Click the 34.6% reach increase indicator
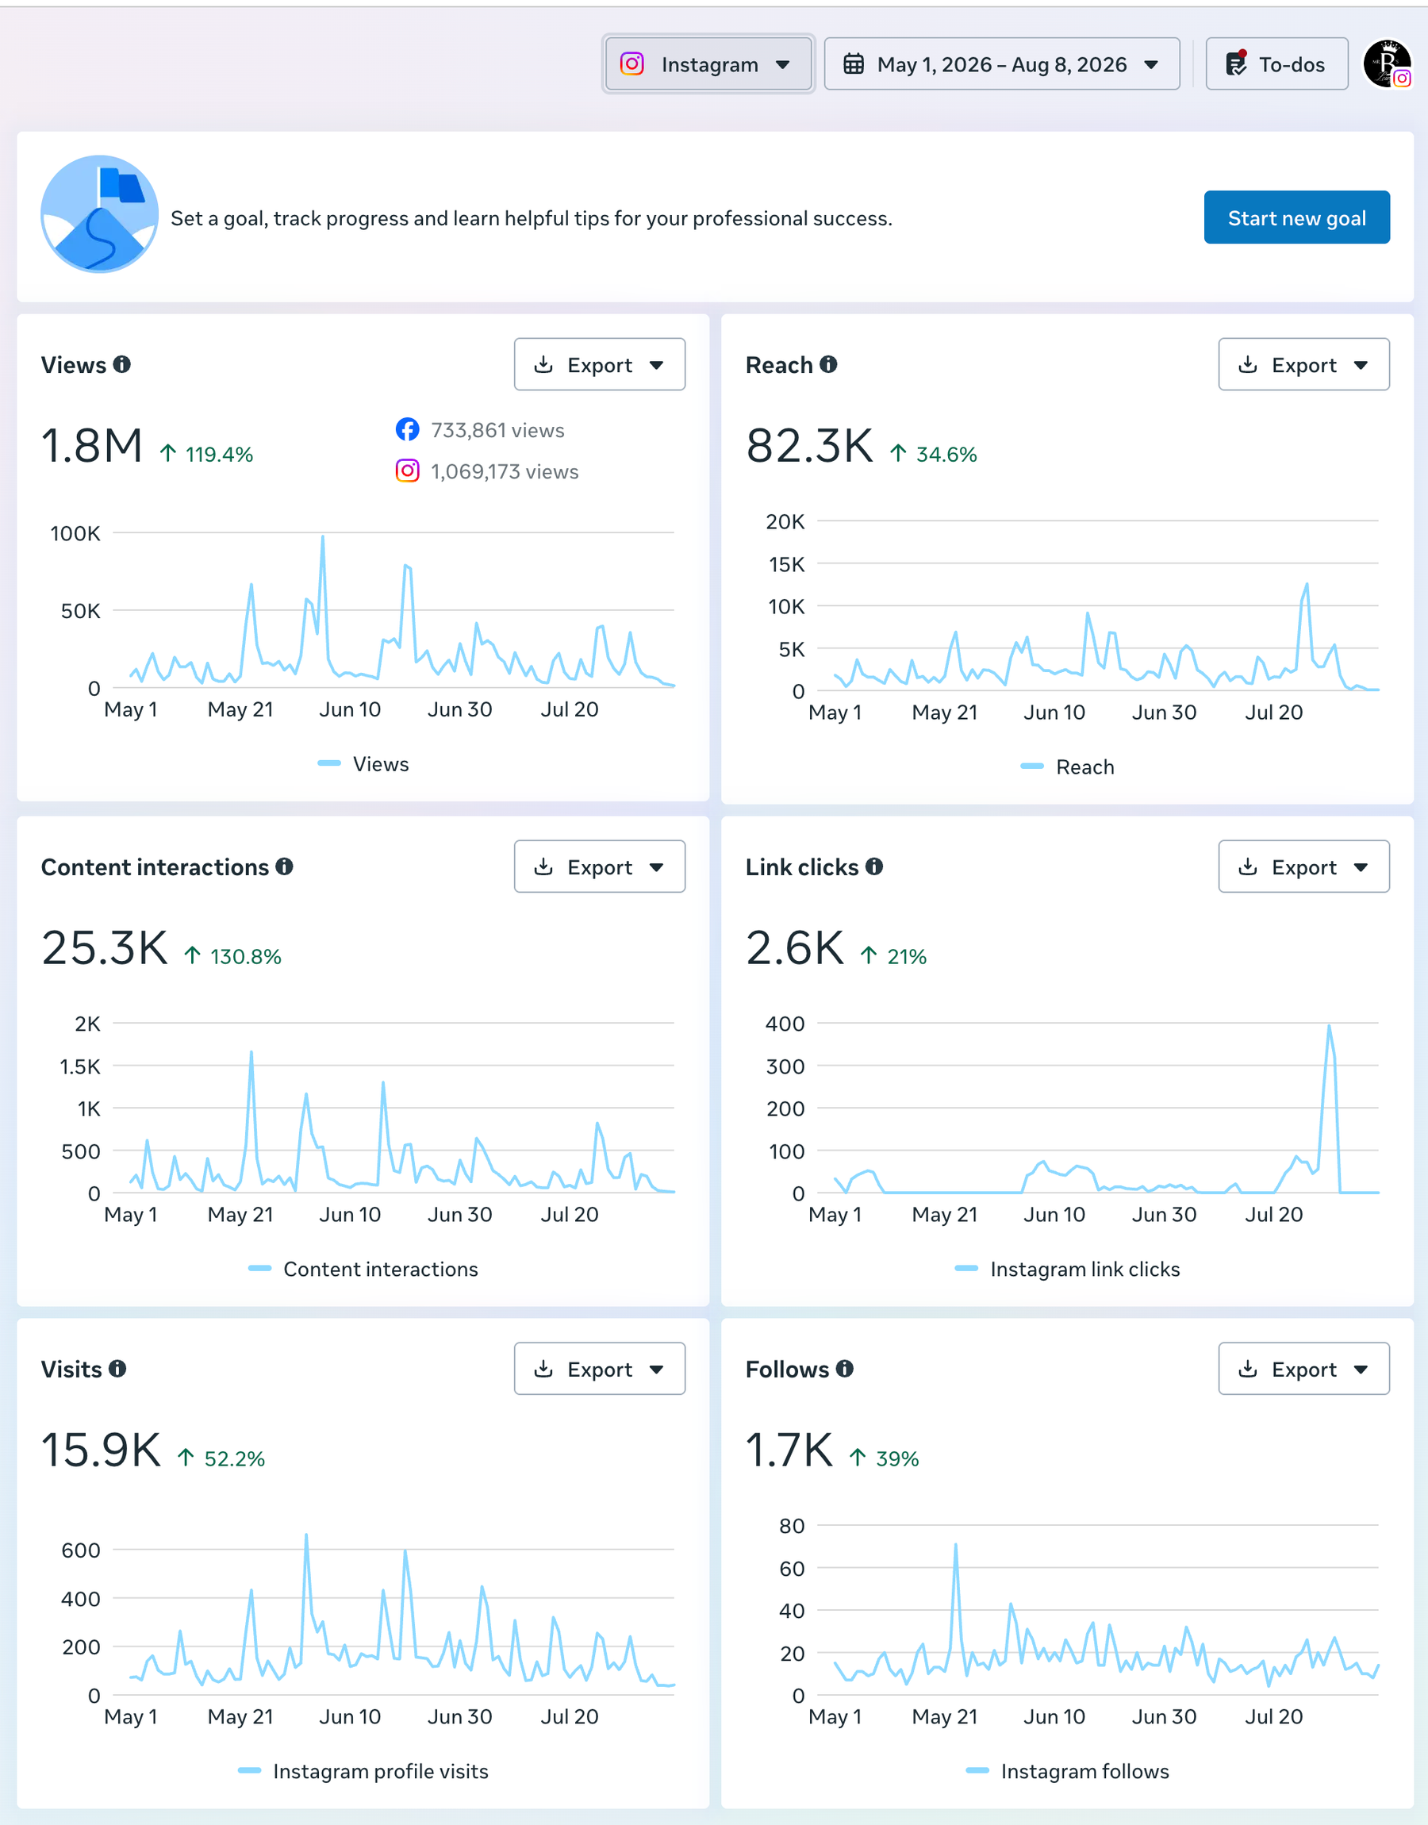1428x1825 pixels. [x=933, y=454]
